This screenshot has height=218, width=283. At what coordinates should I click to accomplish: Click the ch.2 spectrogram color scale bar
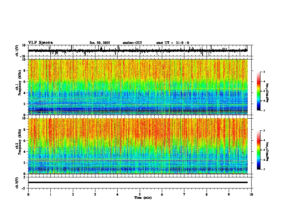point(258,150)
